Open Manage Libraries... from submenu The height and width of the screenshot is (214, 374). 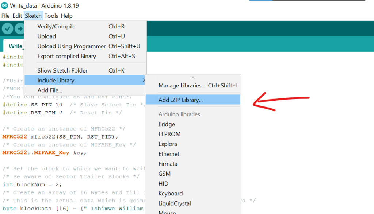click(x=182, y=86)
